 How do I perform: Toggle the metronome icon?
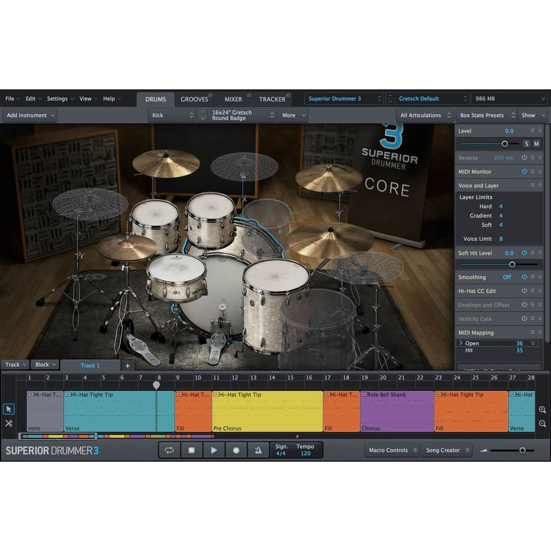coord(258,450)
